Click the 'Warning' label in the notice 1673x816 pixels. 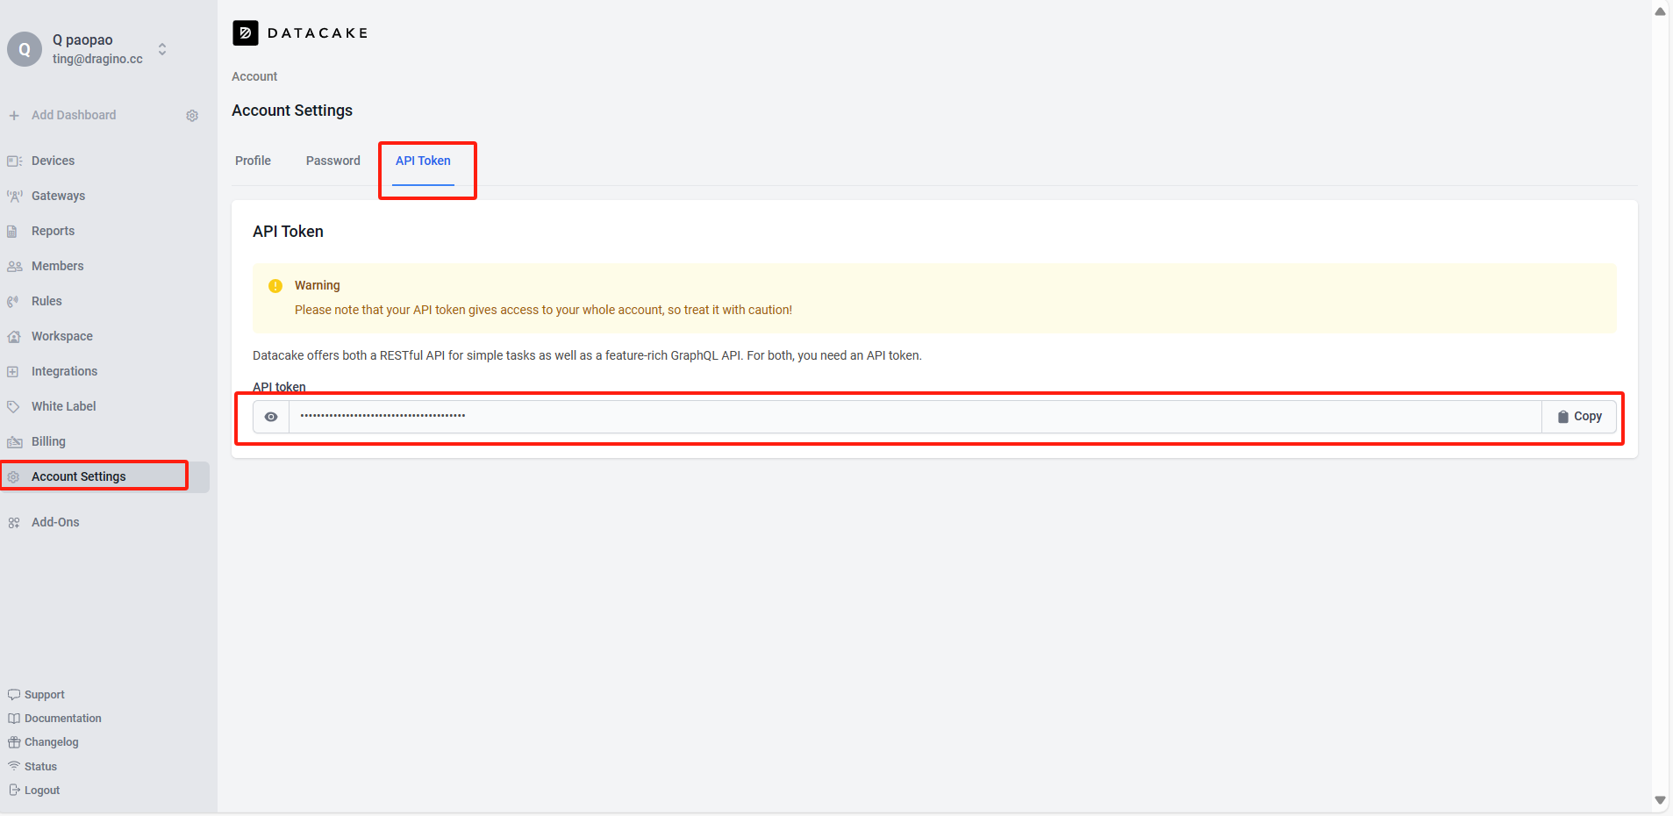[317, 285]
